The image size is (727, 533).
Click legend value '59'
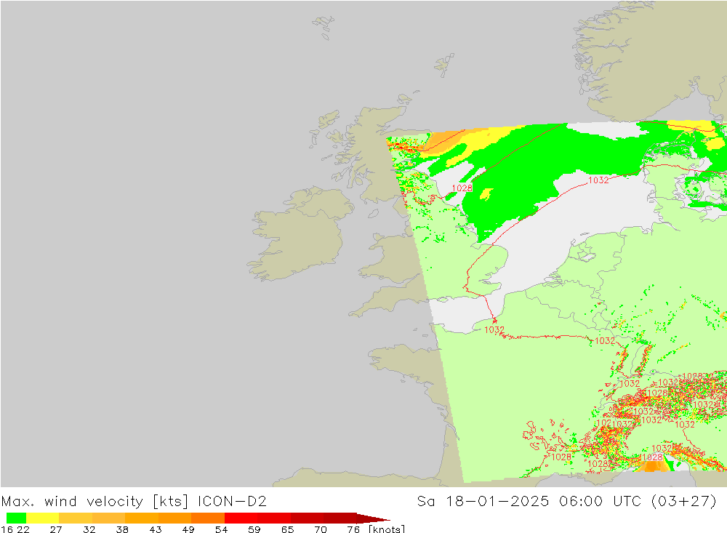(254, 529)
